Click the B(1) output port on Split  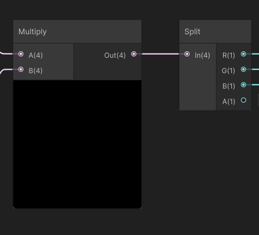pos(244,85)
